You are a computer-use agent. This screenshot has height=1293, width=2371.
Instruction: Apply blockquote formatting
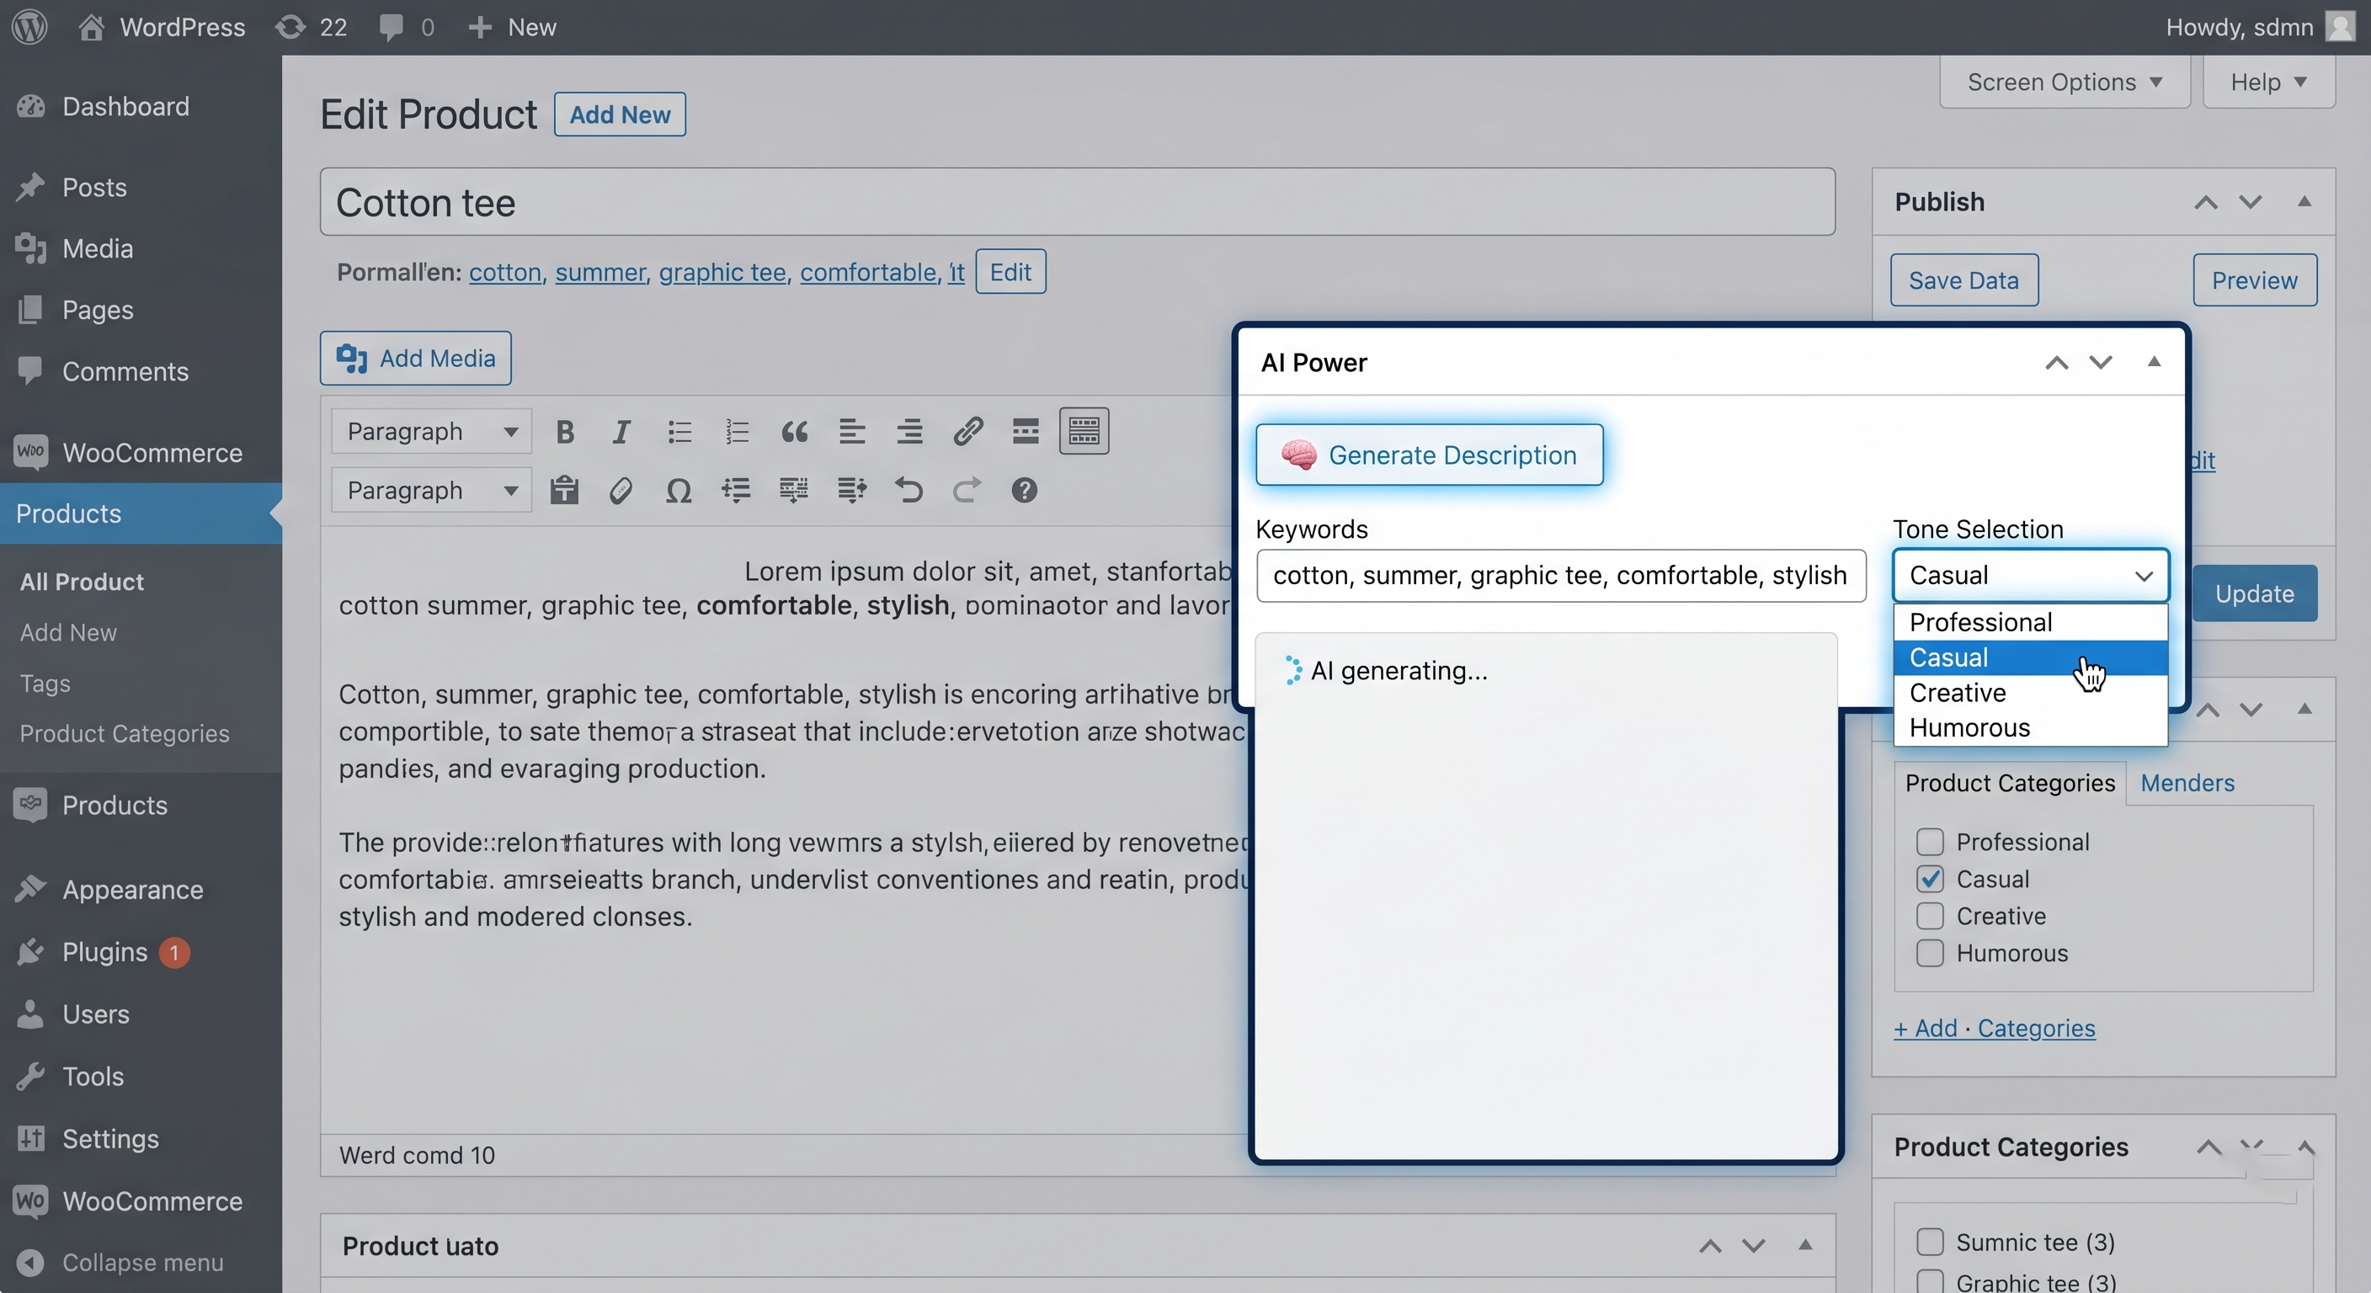tap(794, 432)
